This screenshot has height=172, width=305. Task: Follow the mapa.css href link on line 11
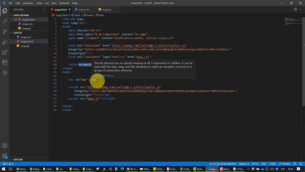tap(143, 57)
